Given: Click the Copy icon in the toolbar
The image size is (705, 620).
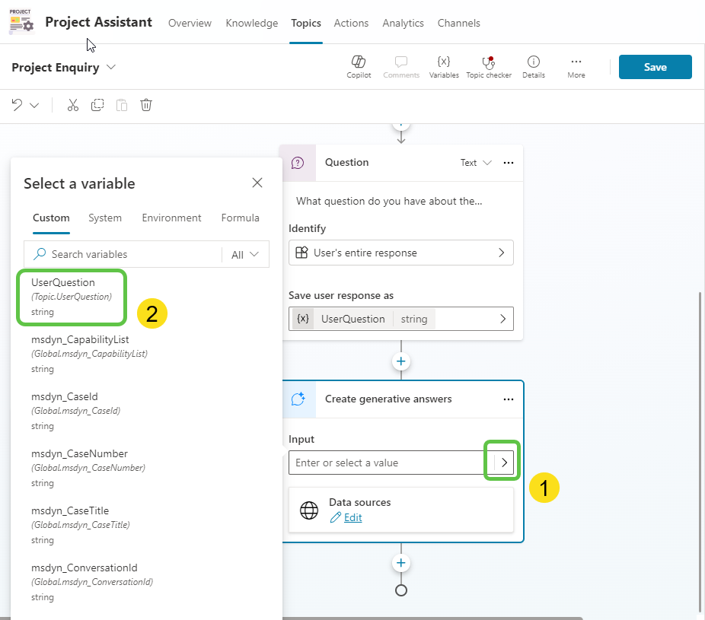Looking at the screenshot, I should [x=97, y=105].
